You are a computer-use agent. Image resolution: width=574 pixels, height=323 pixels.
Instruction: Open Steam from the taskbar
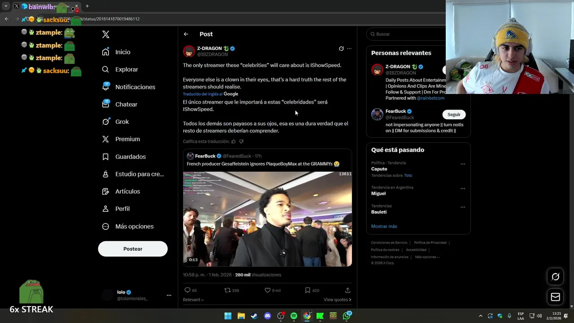(x=254, y=316)
